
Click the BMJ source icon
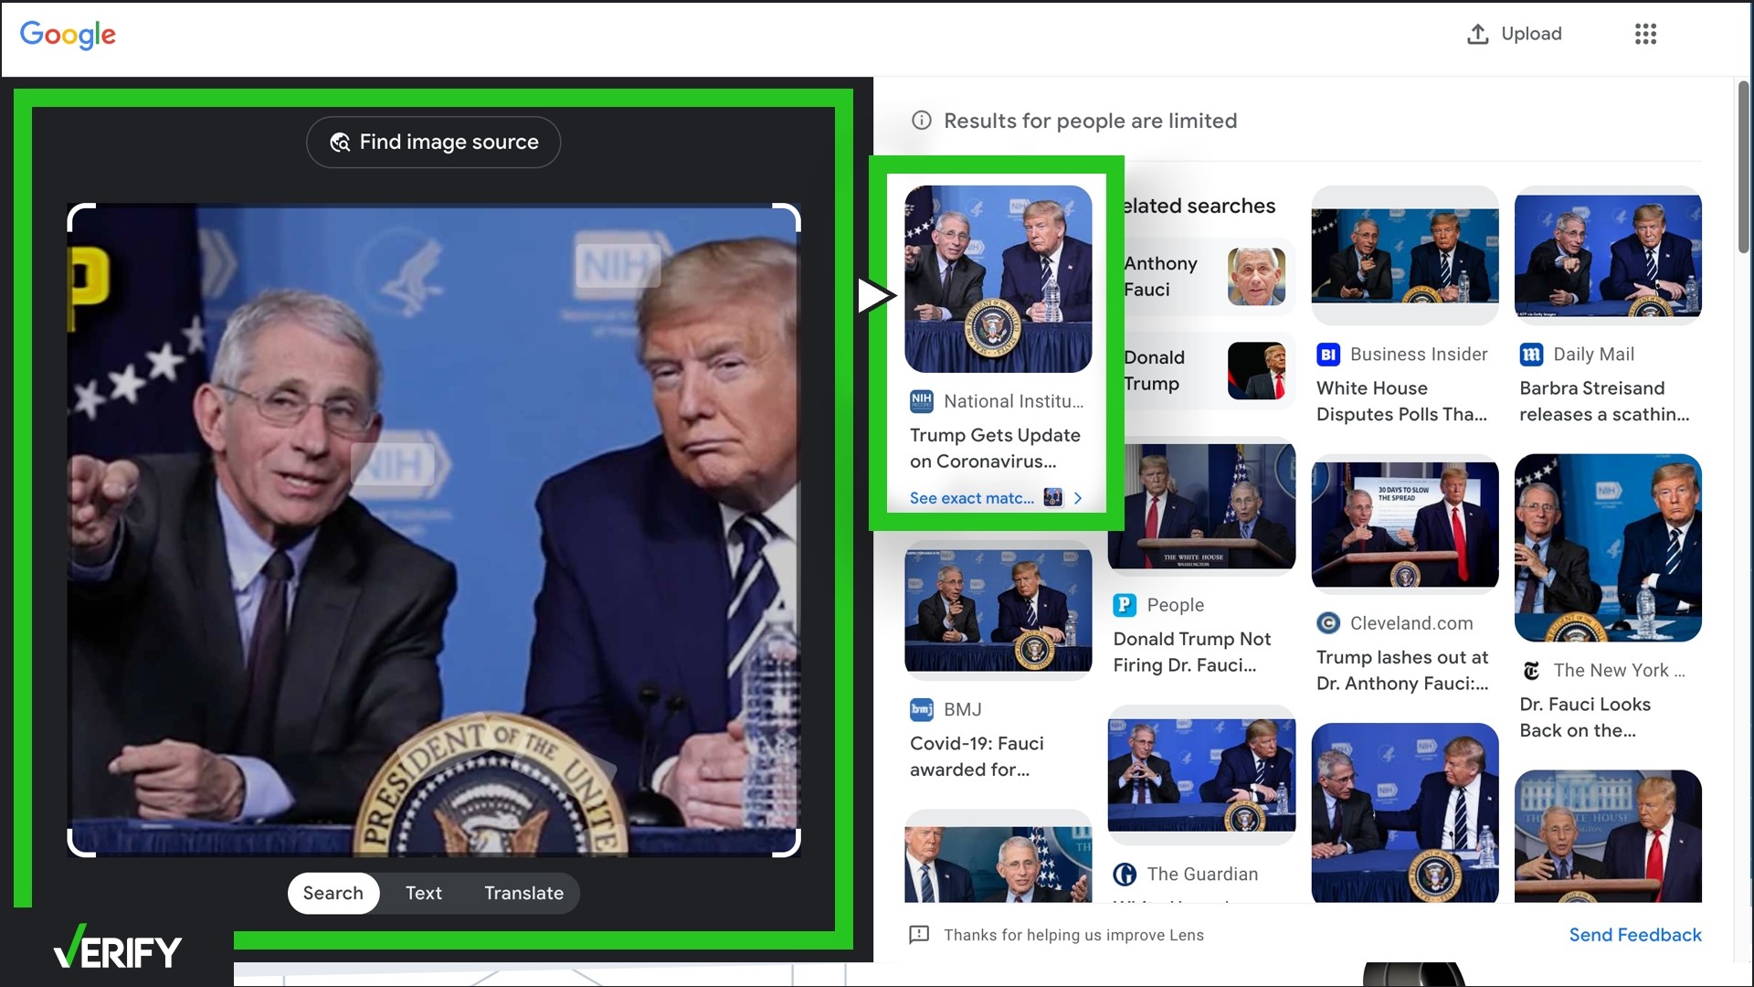[x=921, y=709]
